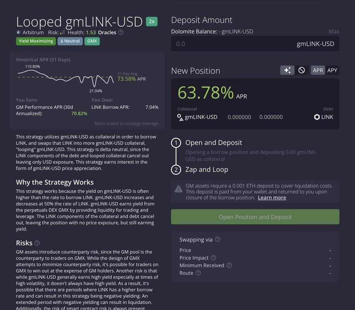Image resolution: width=355 pixels, height=310 pixels.
Task: Click the Price Impact help icon
Action: click(x=213, y=258)
